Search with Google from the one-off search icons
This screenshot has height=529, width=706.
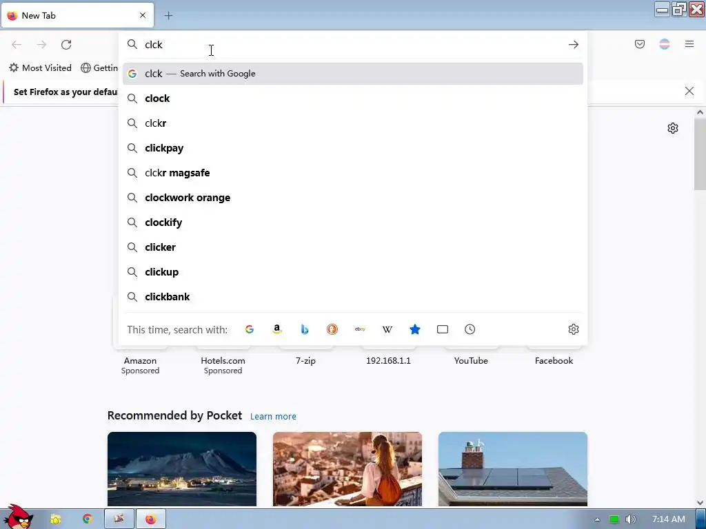250,329
